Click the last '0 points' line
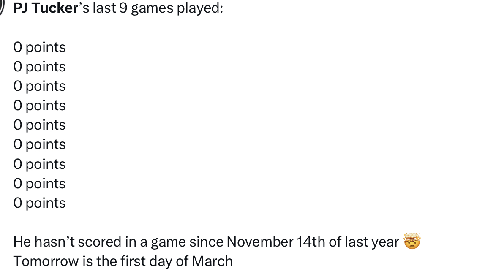 tap(40, 203)
